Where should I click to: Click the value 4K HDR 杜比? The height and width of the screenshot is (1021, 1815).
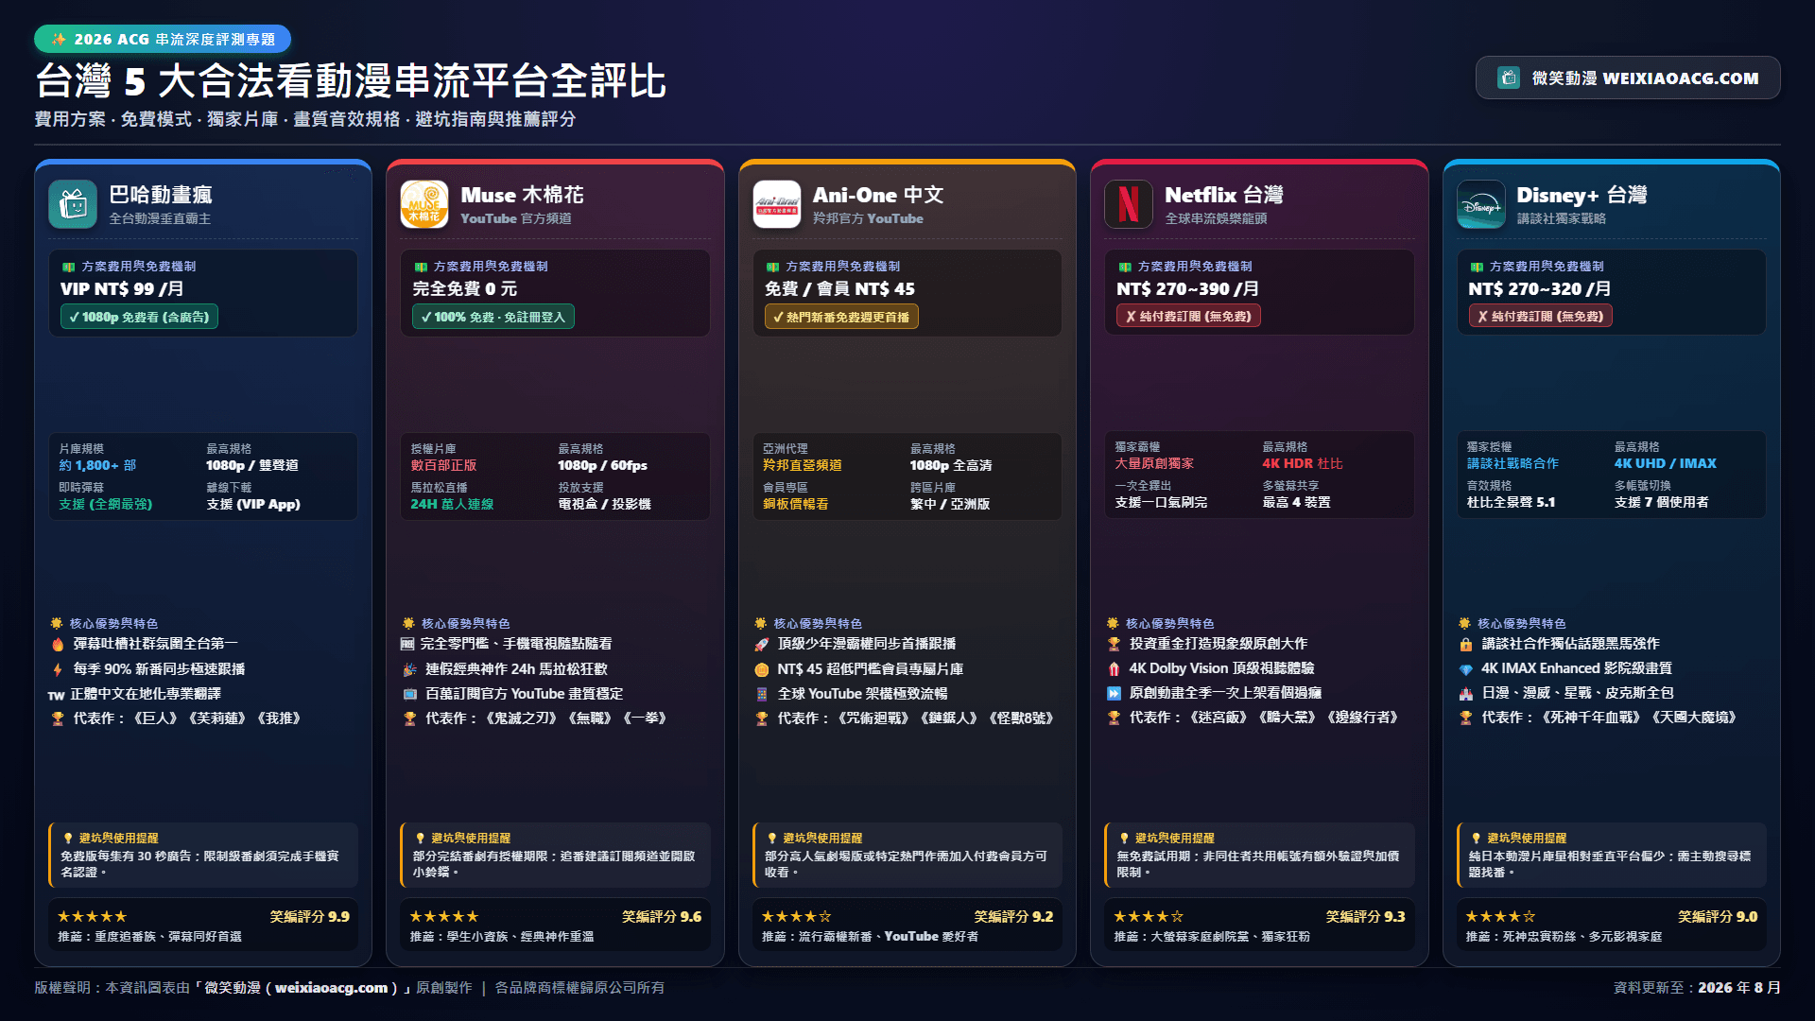1302,463
